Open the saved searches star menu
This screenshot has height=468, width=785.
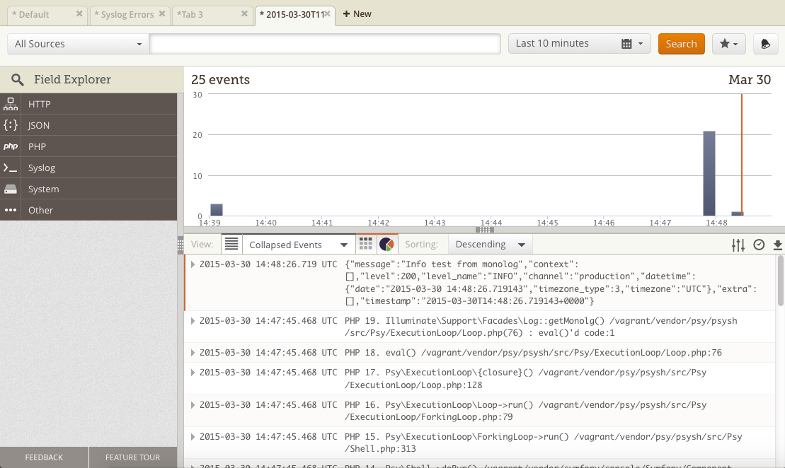coord(728,44)
